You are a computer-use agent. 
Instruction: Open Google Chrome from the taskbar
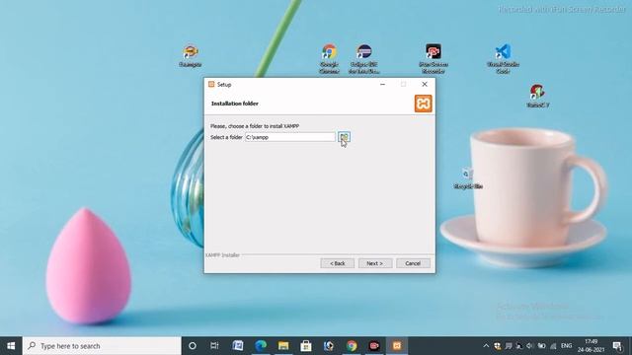pos(352,346)
